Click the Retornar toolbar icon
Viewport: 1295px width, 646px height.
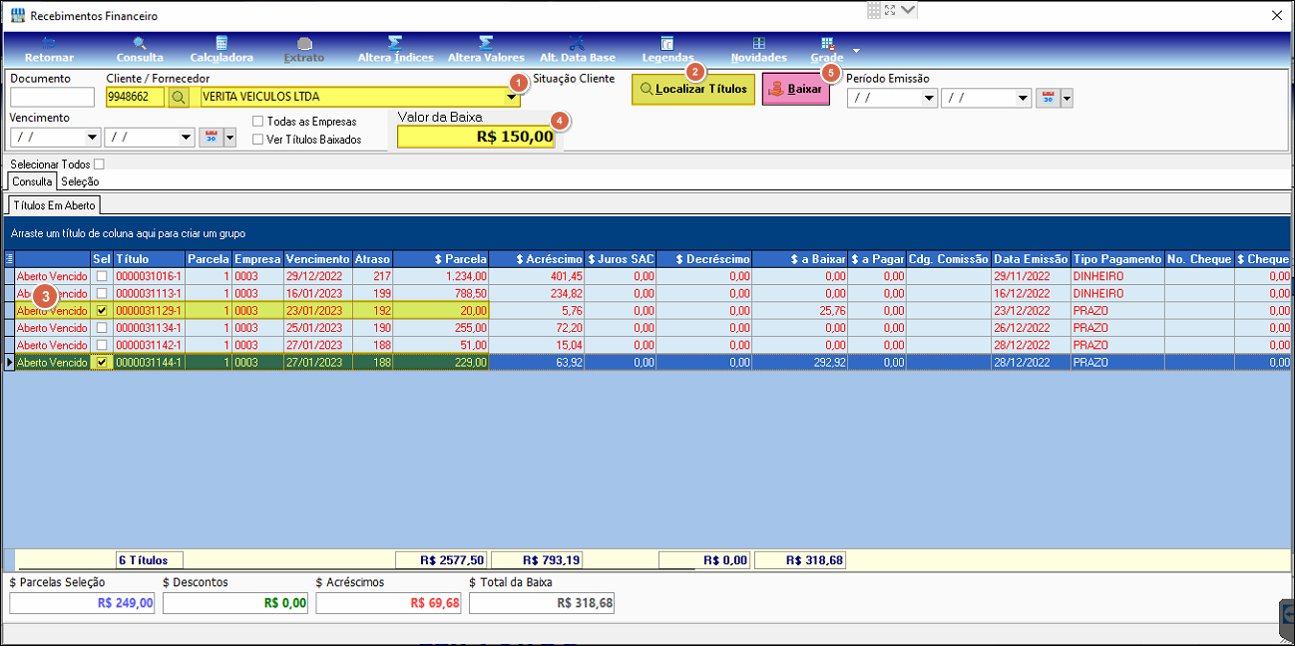pyautogui.click(x=49, y=49)
